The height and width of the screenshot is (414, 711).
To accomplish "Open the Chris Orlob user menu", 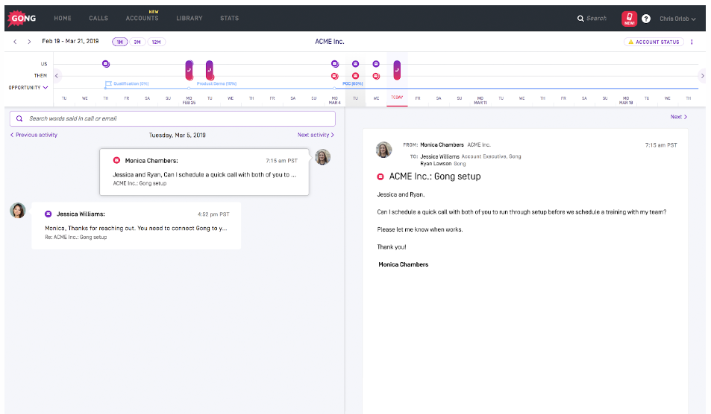I will [677, 19].
